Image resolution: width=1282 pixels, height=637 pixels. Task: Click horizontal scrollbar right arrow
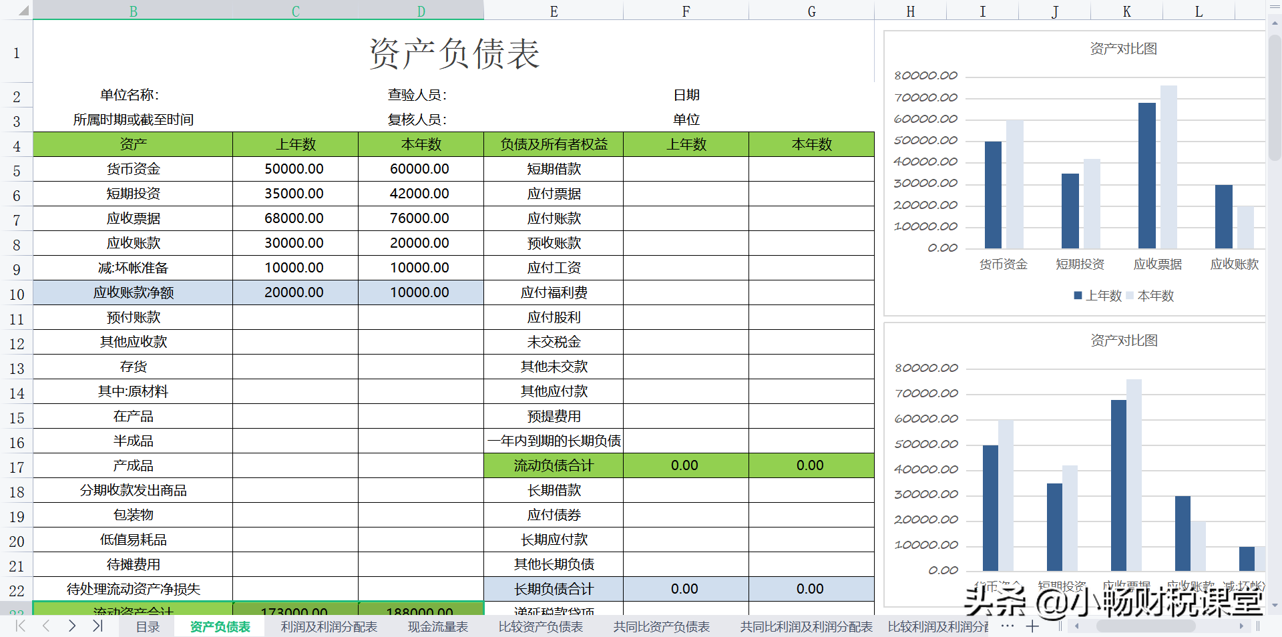coord(1241,626)
